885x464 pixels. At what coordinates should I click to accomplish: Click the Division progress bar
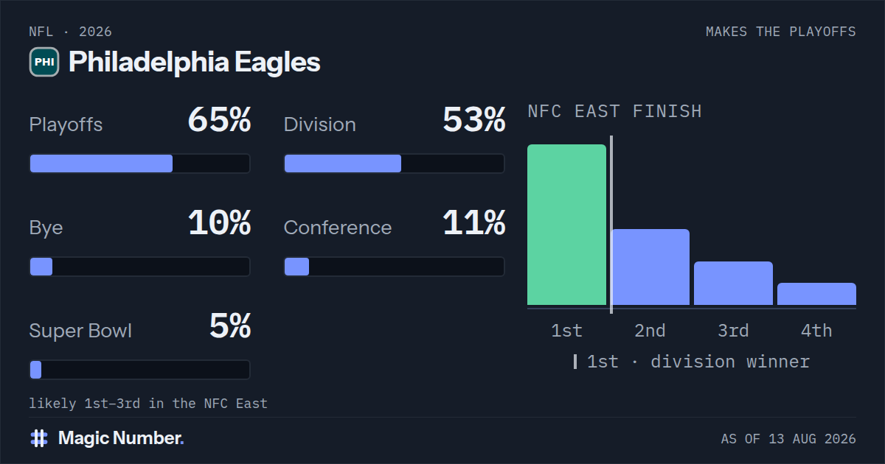395,164
